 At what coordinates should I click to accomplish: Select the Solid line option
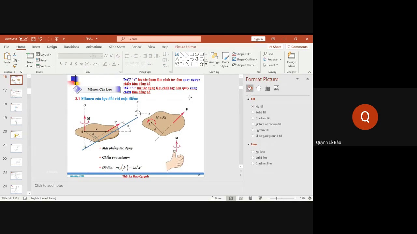click(x=259, y=158)
